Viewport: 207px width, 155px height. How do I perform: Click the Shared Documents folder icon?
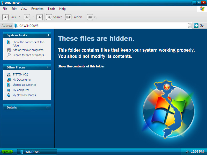tap(9, 85)
